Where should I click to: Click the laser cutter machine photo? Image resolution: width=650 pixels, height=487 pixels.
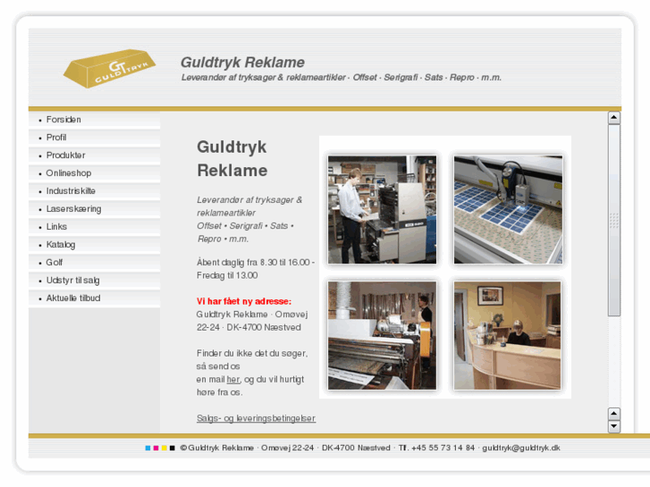(x=508, y=209)
